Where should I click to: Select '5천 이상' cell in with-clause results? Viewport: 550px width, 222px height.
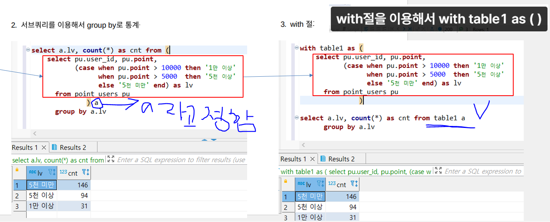pyautogui.click(x=310, y=207)
